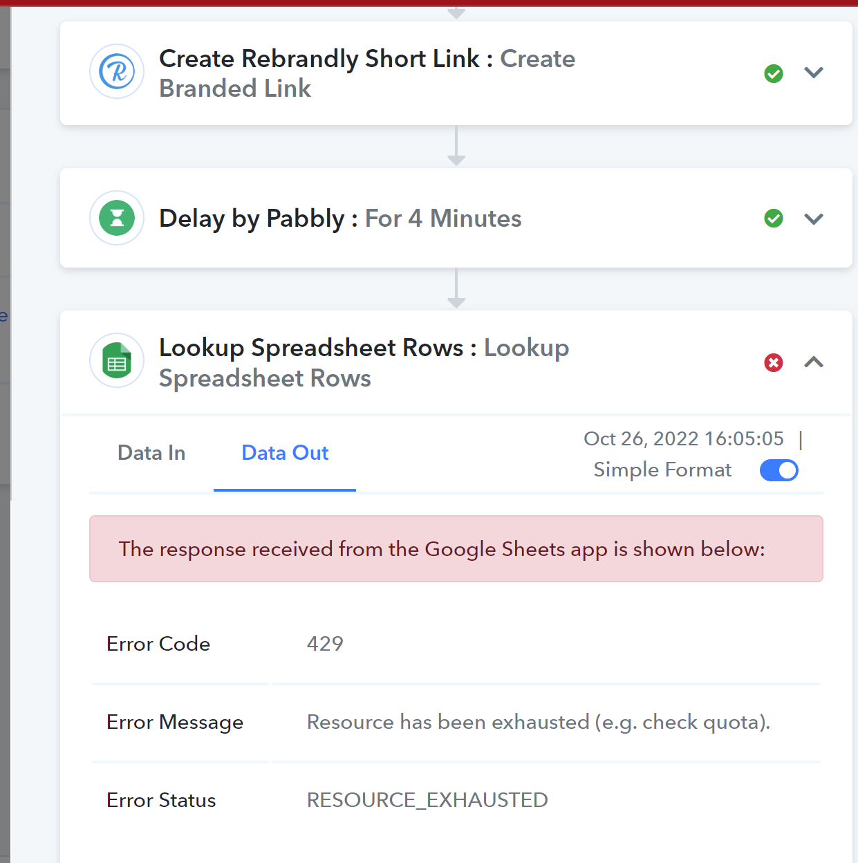The image size is (858, 863).
Task: Click the red error icon on Lookup step
Action: 774,362
